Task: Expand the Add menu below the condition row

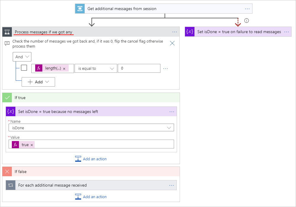Action: click(x=38, y=82)
